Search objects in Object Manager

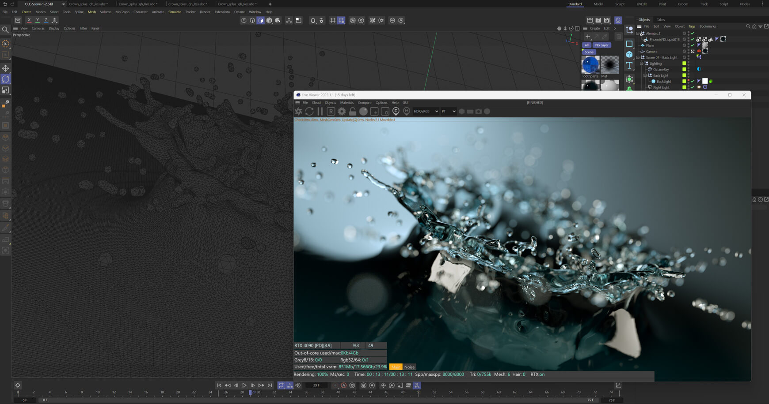click(748, 26)
